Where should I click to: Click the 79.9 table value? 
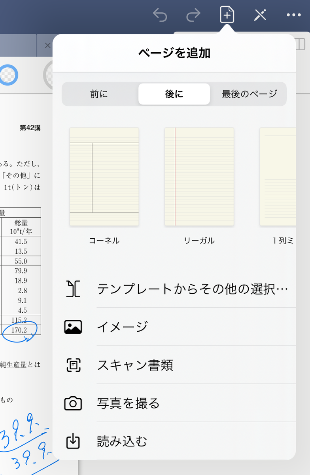coord(21,271)
